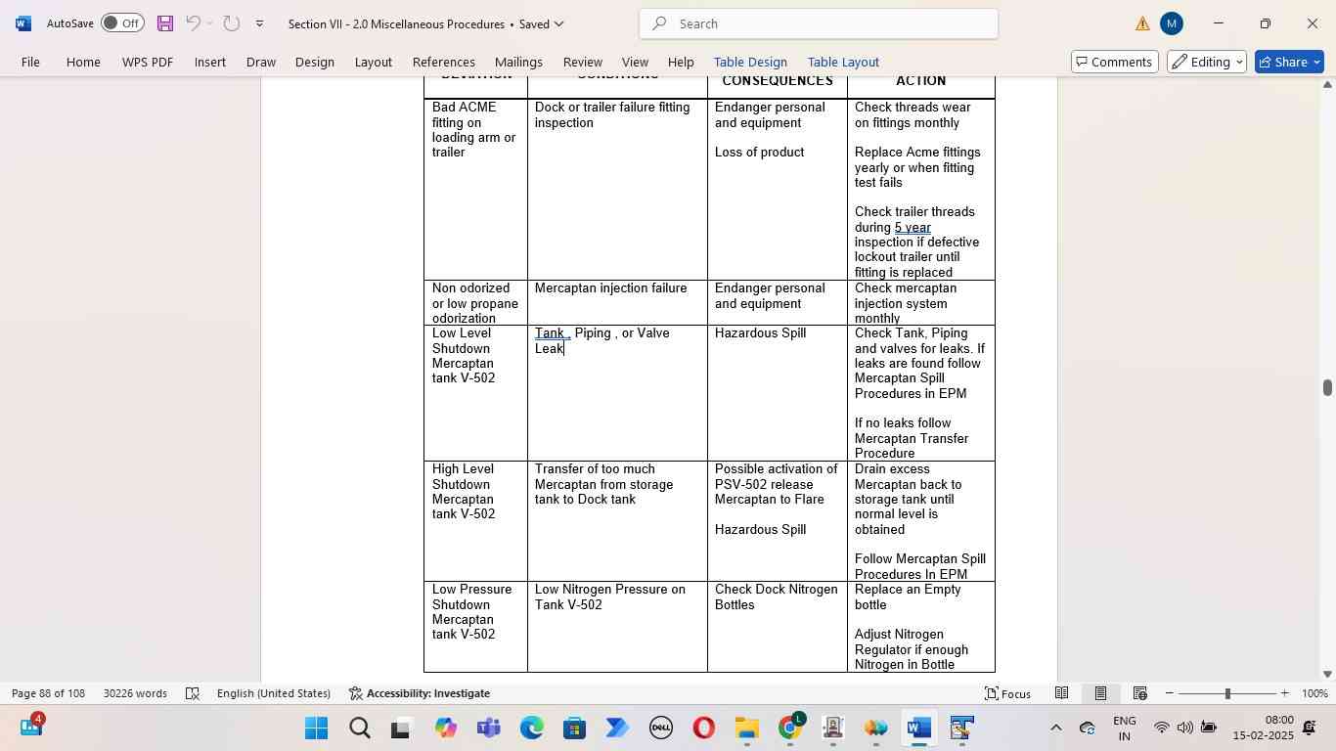This screenshot has height=751, width=1336.
Task: Click the Save icon in title bar
Action: click(165, 23)
